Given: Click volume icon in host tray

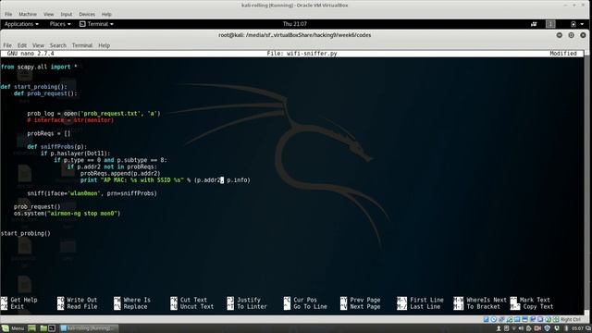Looking at the screenshot, I should 521,328.
